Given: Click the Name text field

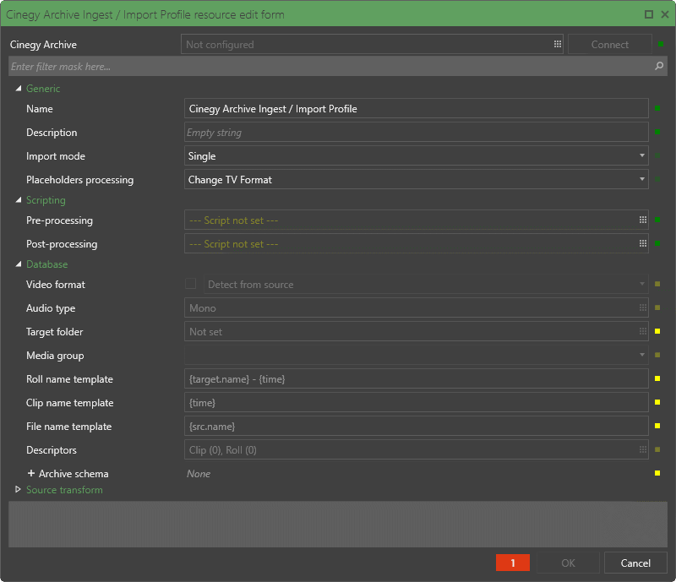Looking at the screenshot, I should (x=416, y=108).
